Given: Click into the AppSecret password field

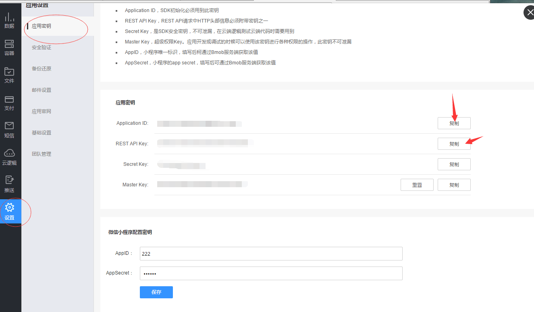Looking at the screenshot, I should coord(271,273).
